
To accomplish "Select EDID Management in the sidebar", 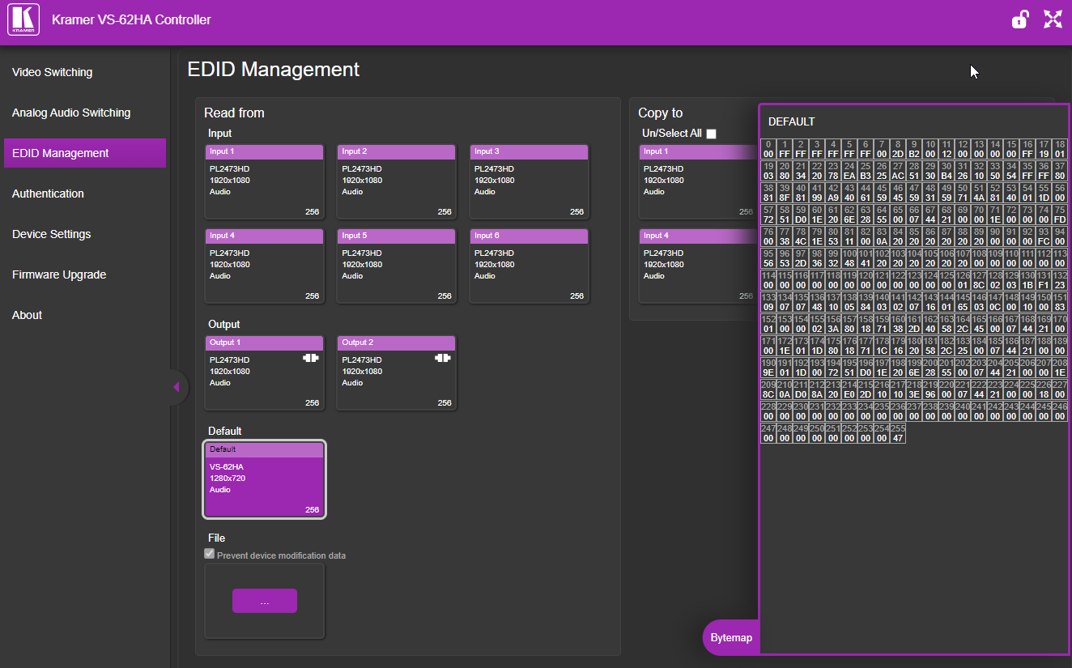I will click(85, 153).
